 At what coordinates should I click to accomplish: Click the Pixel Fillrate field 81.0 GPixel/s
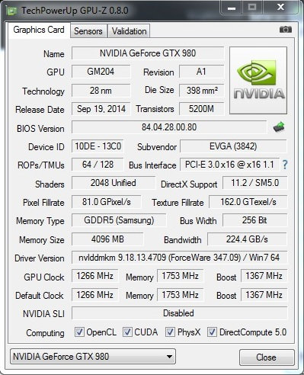coord(107,202)
